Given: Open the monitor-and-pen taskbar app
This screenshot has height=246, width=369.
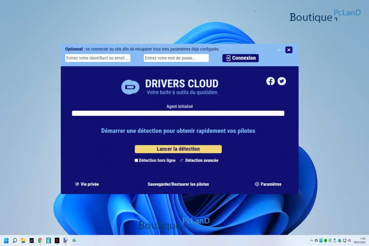Looking at the screenshot, I should 65,240.
